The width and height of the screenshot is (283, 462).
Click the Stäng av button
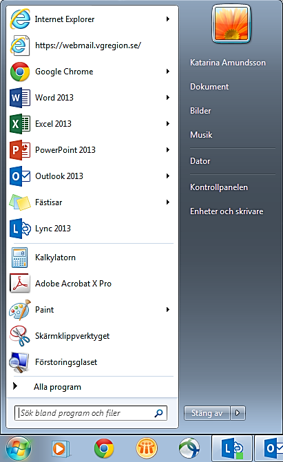[207, 413]
